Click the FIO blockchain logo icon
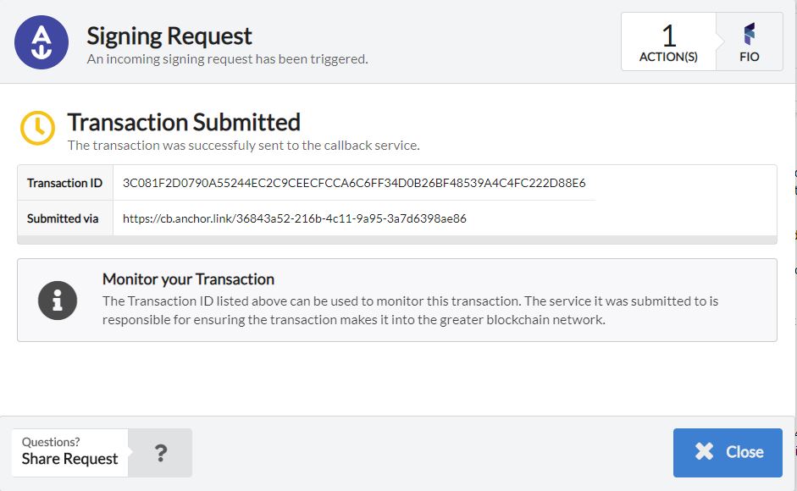This screenshot has width=797, height=491. pyautogui.click(x=749, y=35)
